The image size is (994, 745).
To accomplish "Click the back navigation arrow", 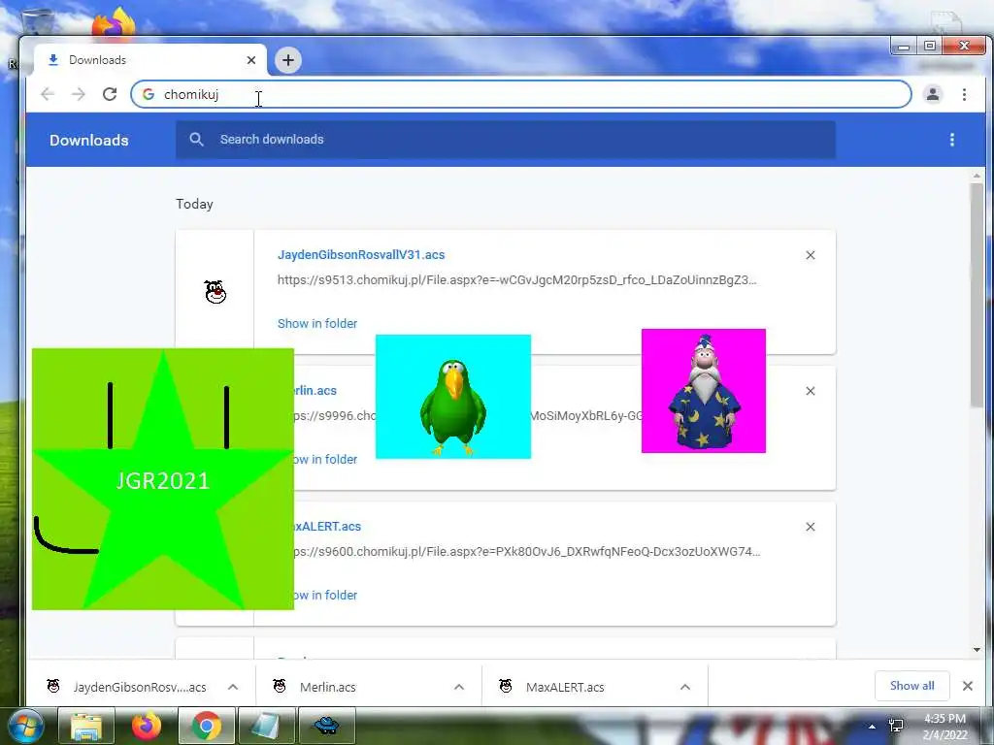I will 48,94.
